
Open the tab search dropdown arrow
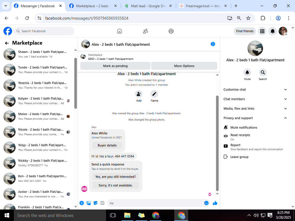[x=6, y=6]
